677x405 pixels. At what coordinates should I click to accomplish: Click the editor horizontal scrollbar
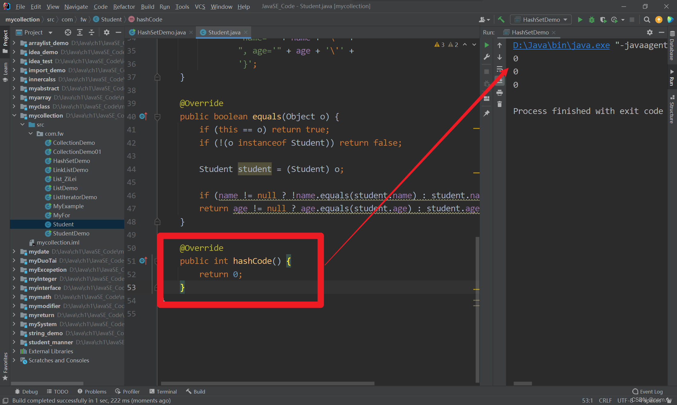pyautogui.click(x=267, y=383)
